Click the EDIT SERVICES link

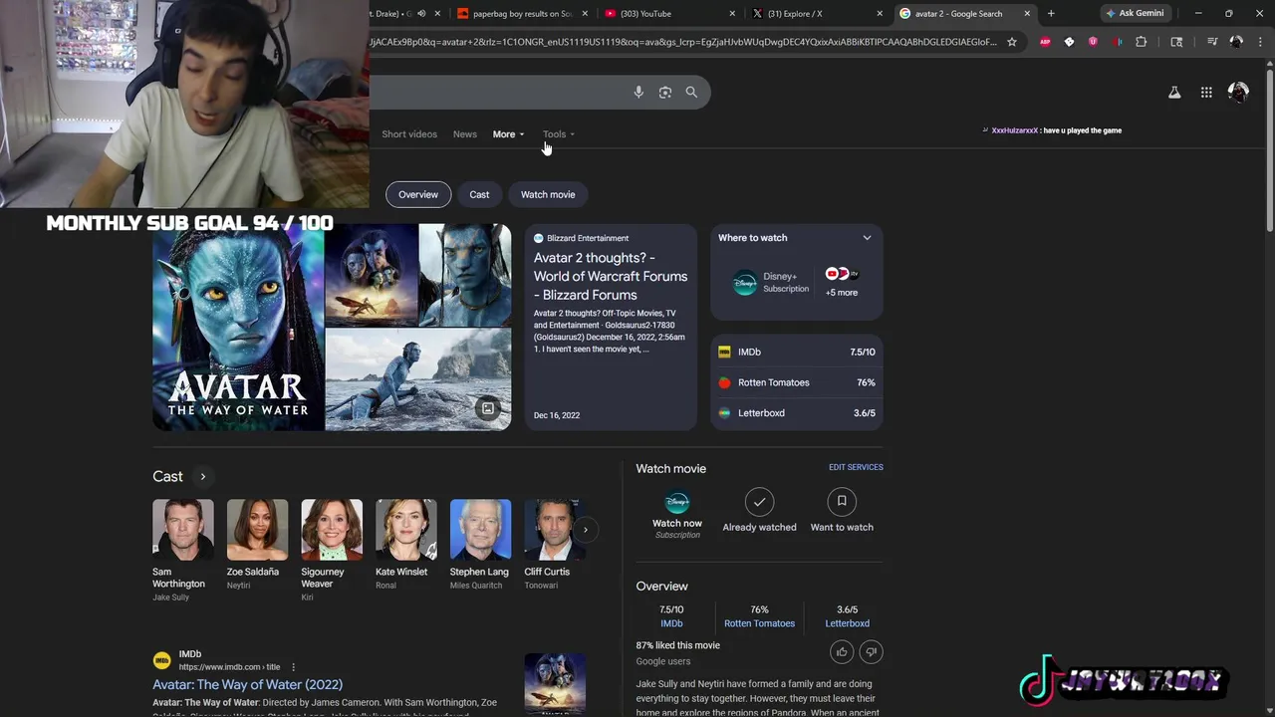(x=856, y=467)
